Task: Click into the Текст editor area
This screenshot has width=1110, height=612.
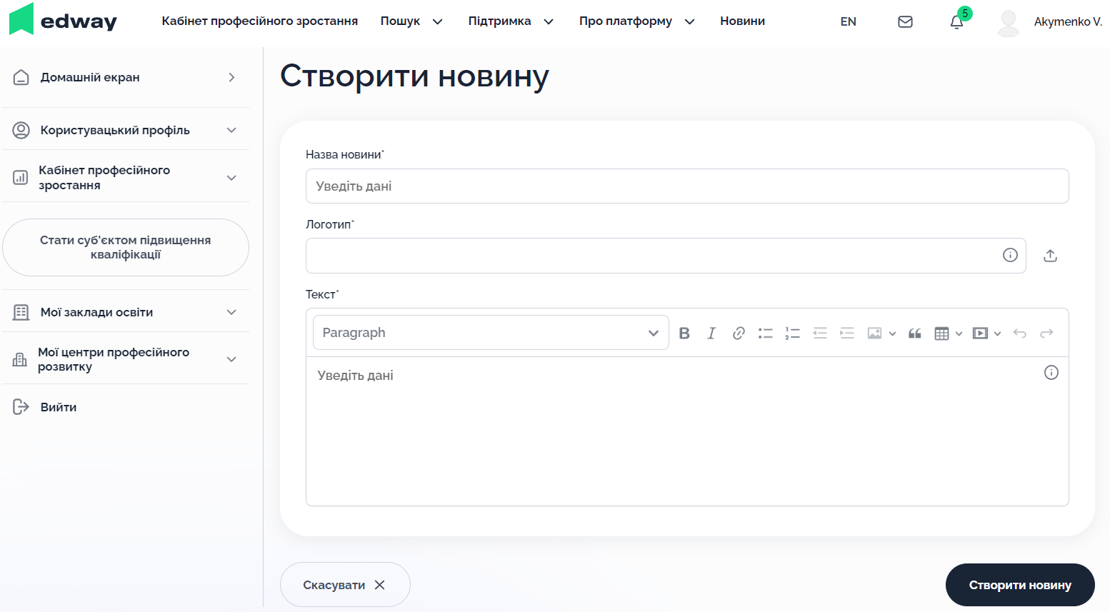Action: coord(687,431)
